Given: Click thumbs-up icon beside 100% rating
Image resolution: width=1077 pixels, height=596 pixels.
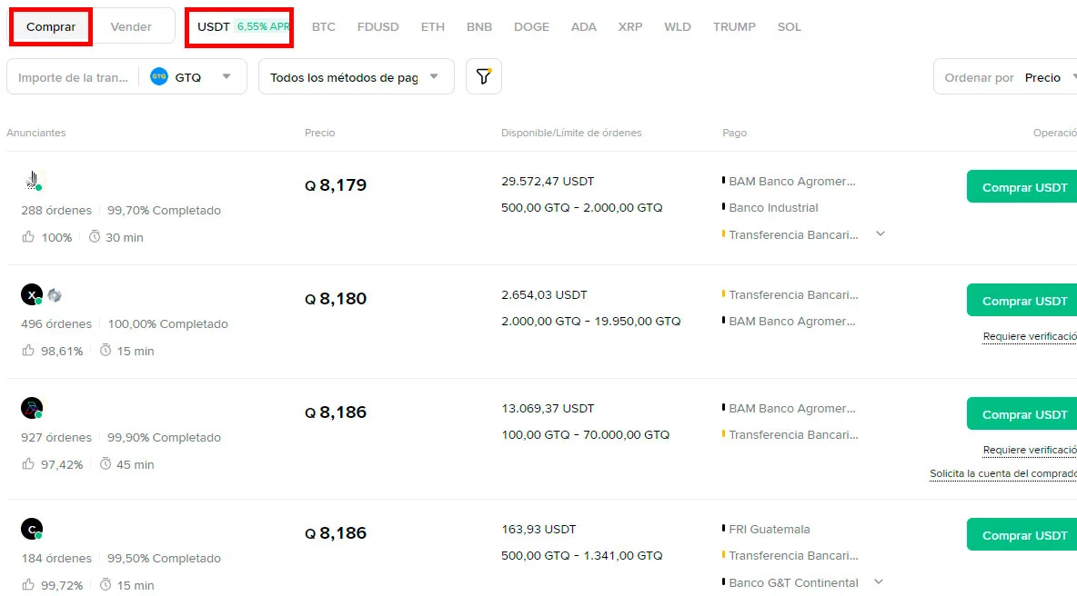Looking at the screenshot, I should [x=28, y=236].
